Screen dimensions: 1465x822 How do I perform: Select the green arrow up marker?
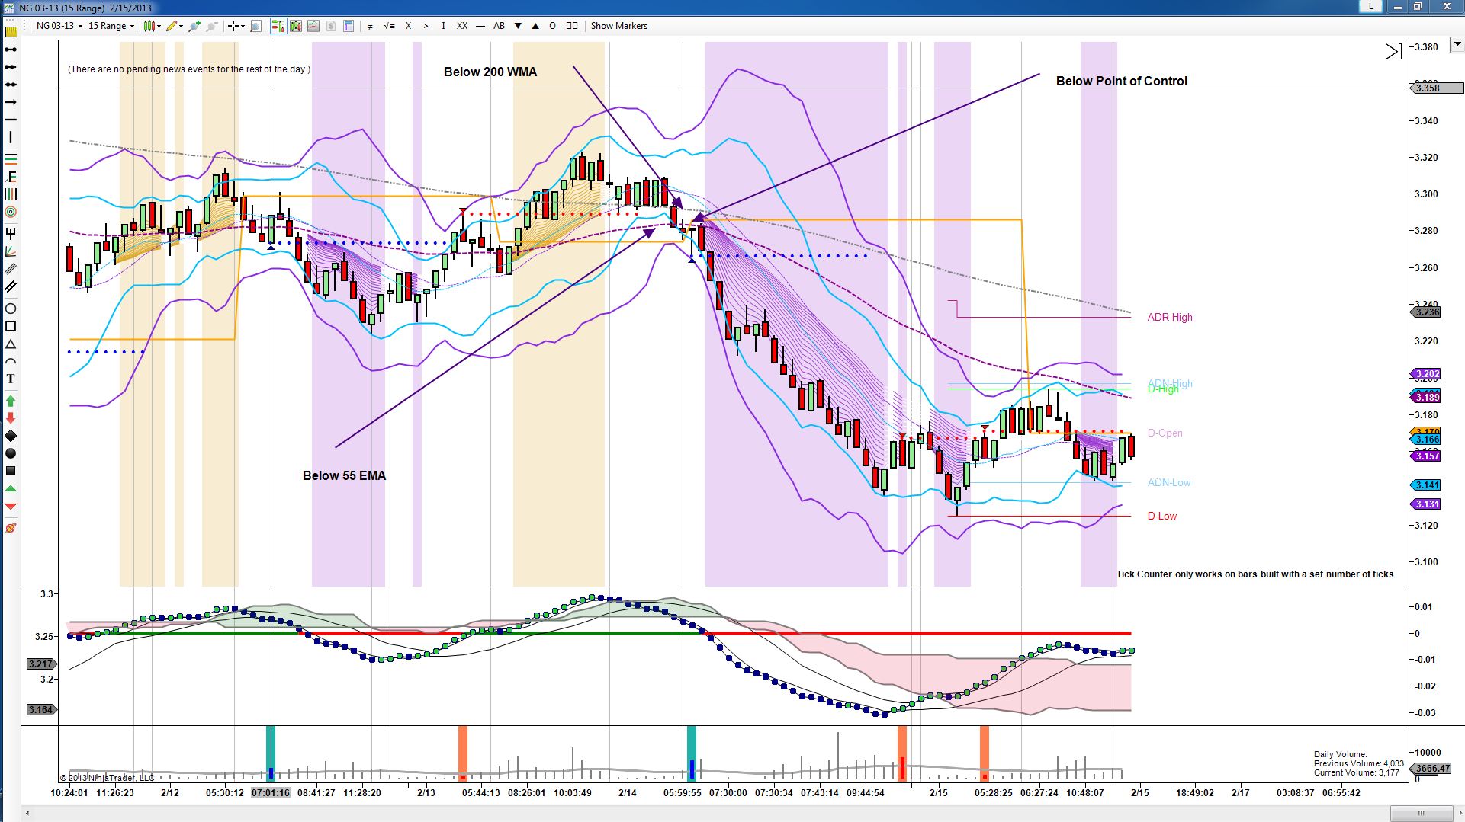pos(11,401)
